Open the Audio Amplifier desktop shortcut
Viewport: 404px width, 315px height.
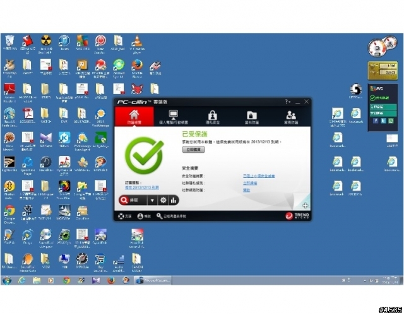click(x=119, y=263)
